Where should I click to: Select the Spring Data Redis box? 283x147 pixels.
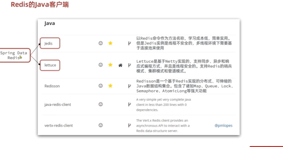pos(14,55)
